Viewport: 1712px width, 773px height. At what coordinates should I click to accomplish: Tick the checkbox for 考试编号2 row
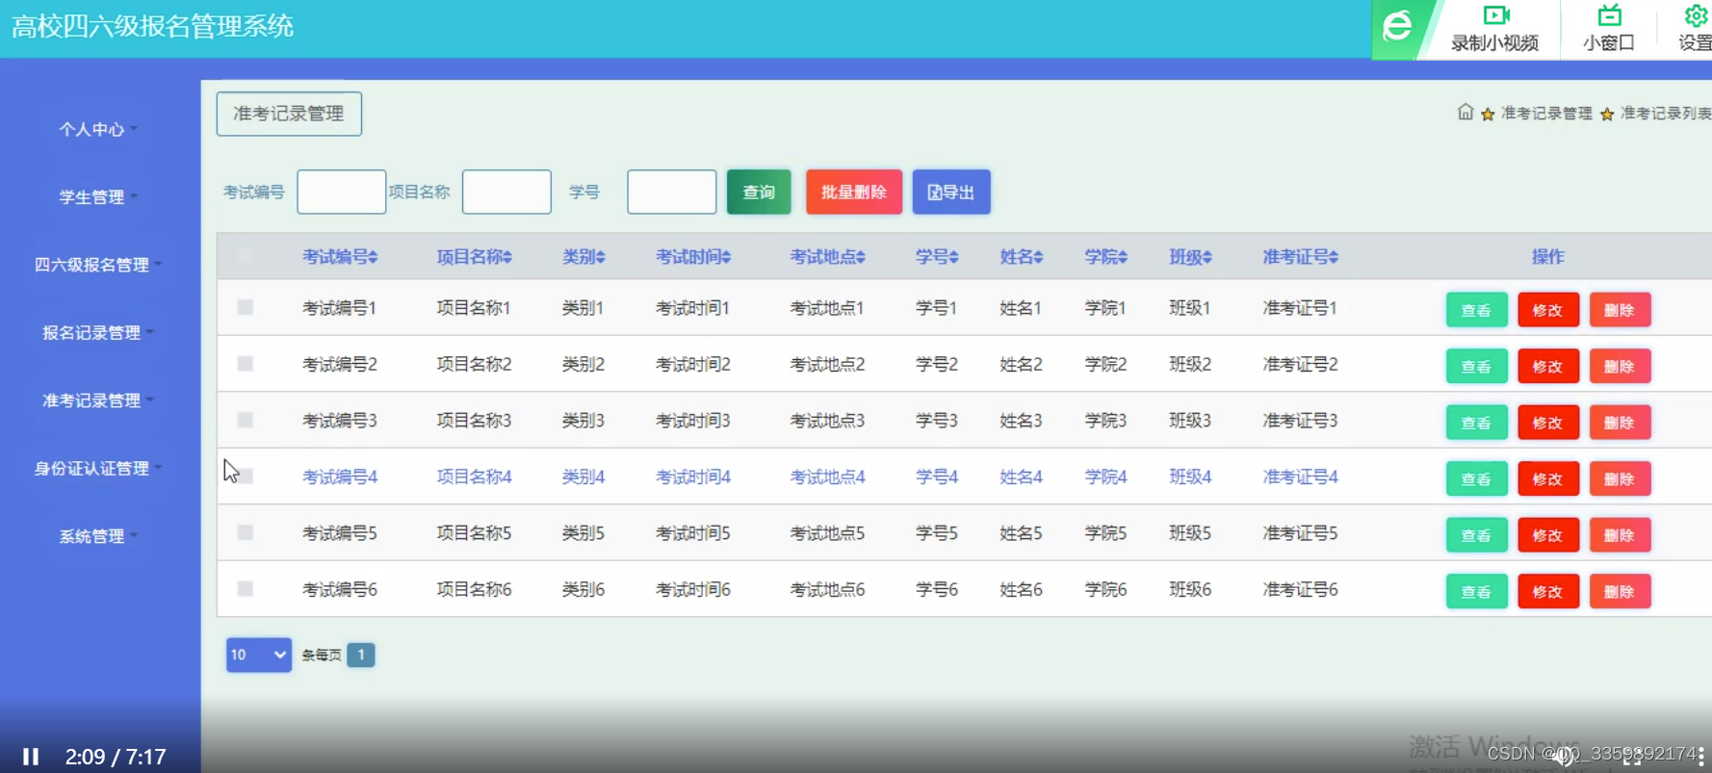coord(246,364)
